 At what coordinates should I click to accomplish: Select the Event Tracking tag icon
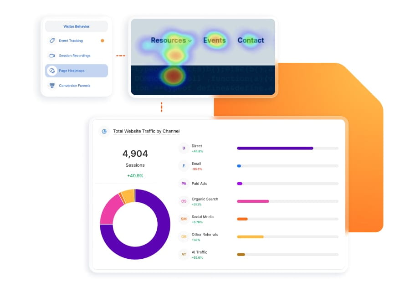click(51, 41)
